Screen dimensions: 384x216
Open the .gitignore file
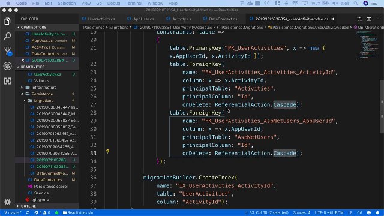[x=40, y=200]
